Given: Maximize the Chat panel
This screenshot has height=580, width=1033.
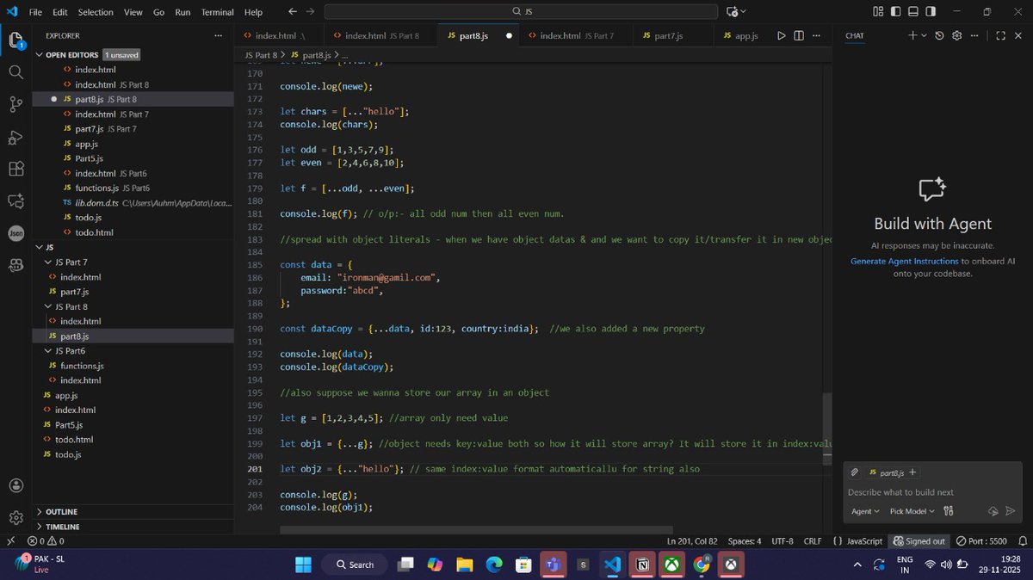Looking at the screenshot, I should click(1000, 35).
